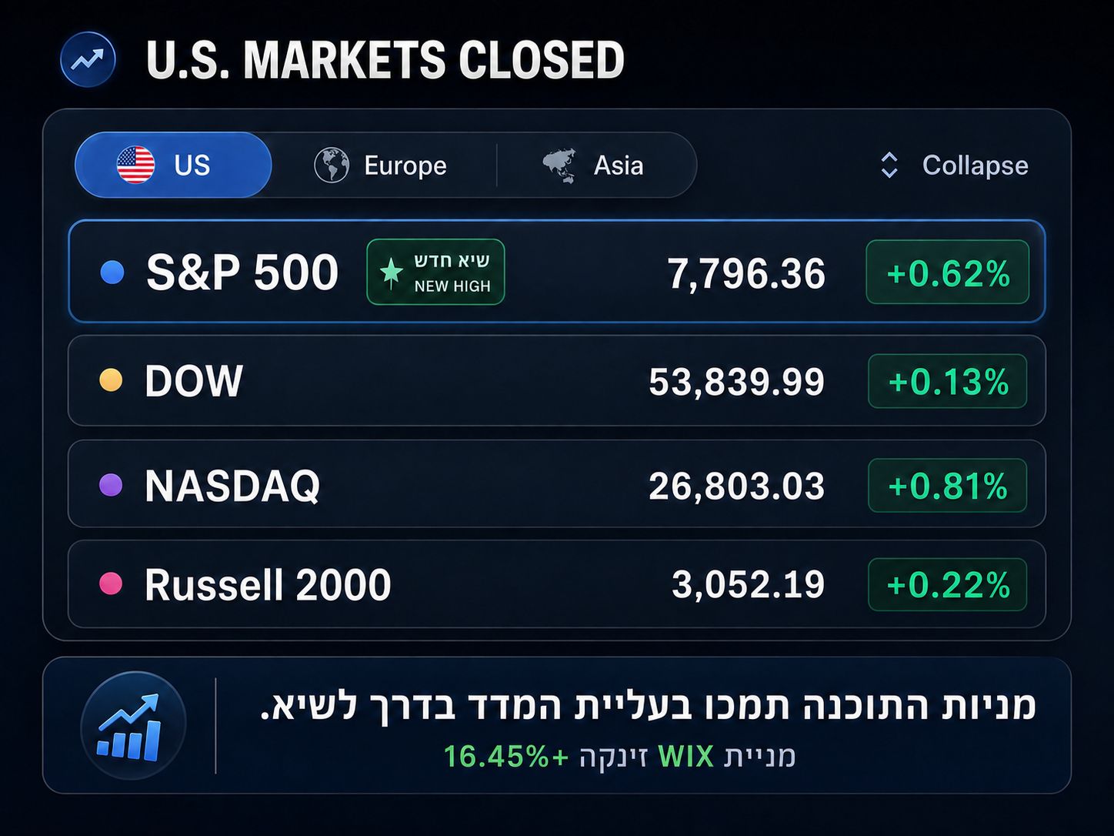Click the Europe globe icon
The height and width of the screenshot is (836, 1114).
point(332,165)
